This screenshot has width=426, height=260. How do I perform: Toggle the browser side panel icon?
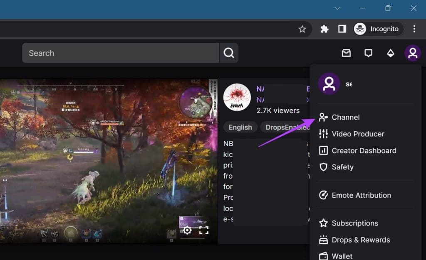tap(342, 29)
